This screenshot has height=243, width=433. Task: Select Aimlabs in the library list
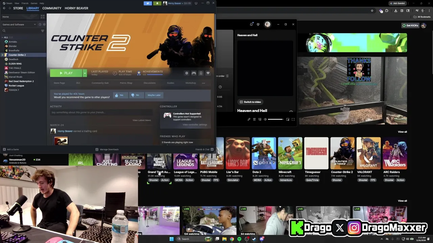[13, 42]
